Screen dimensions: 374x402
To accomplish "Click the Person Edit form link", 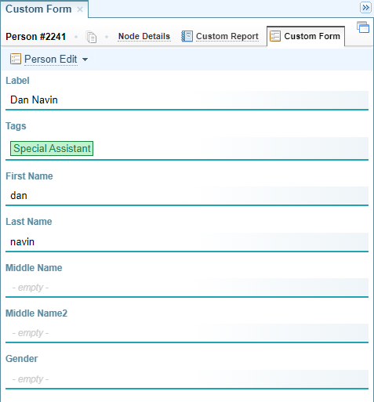I will (x=51, y=60).
